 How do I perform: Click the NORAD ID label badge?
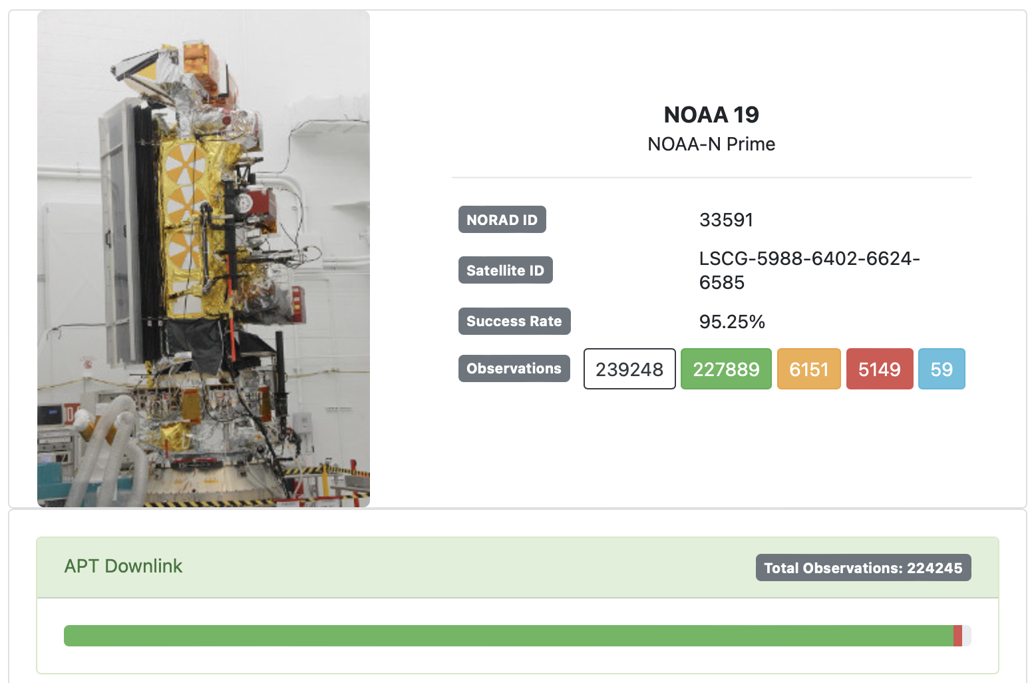point(502,220)
